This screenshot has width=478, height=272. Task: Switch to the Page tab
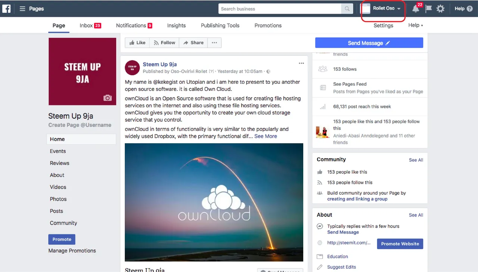click(59, 25)
